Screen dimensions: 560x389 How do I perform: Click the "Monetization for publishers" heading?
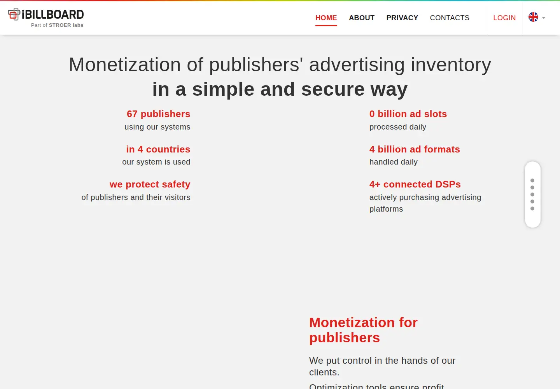(363, 330)
